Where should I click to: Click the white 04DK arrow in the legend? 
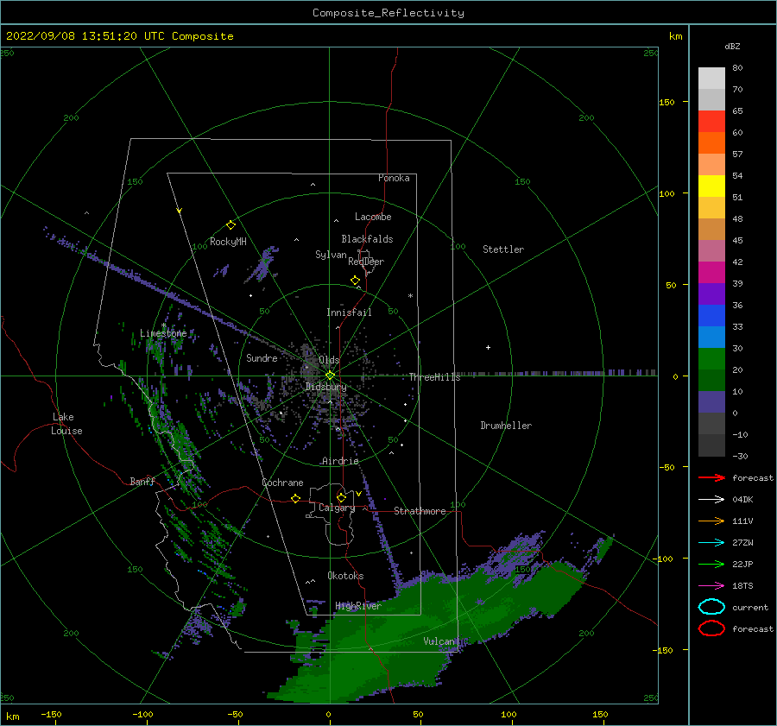(x=711, y=499)
